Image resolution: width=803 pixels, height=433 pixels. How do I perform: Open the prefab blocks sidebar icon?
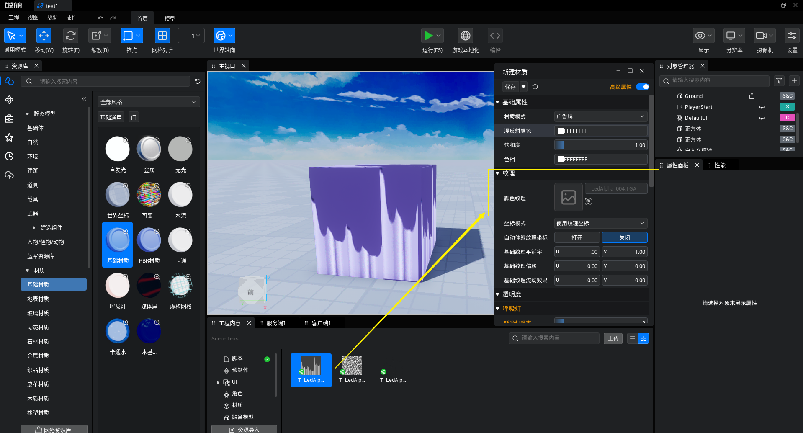[9, 100]
